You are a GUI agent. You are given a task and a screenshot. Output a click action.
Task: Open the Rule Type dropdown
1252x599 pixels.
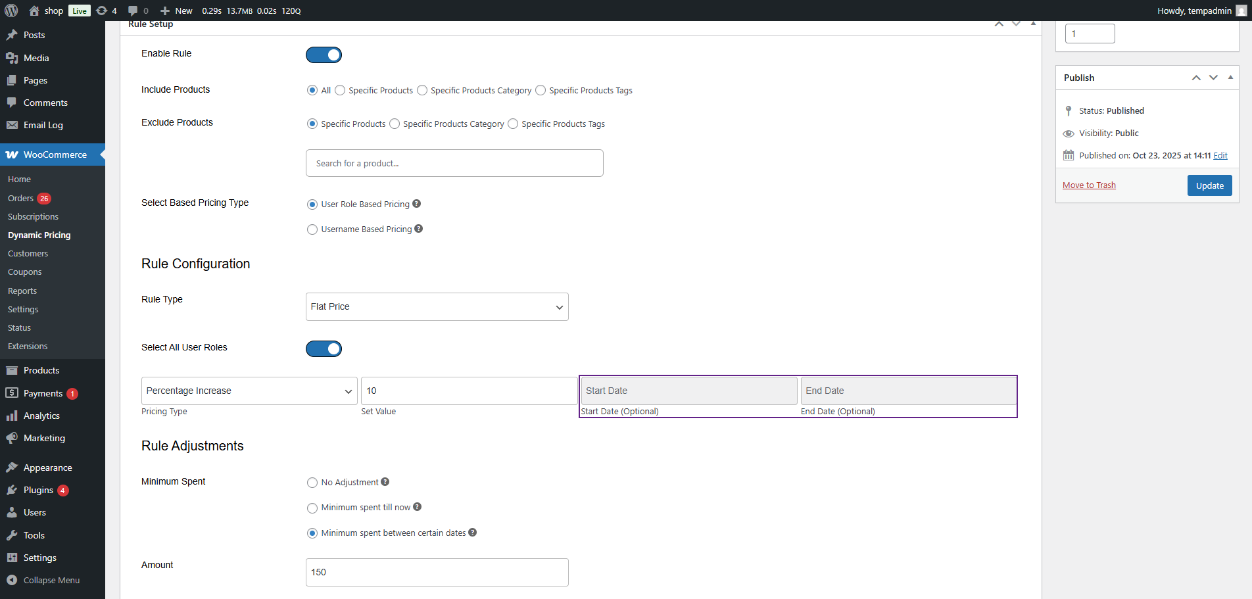[437, 307]
